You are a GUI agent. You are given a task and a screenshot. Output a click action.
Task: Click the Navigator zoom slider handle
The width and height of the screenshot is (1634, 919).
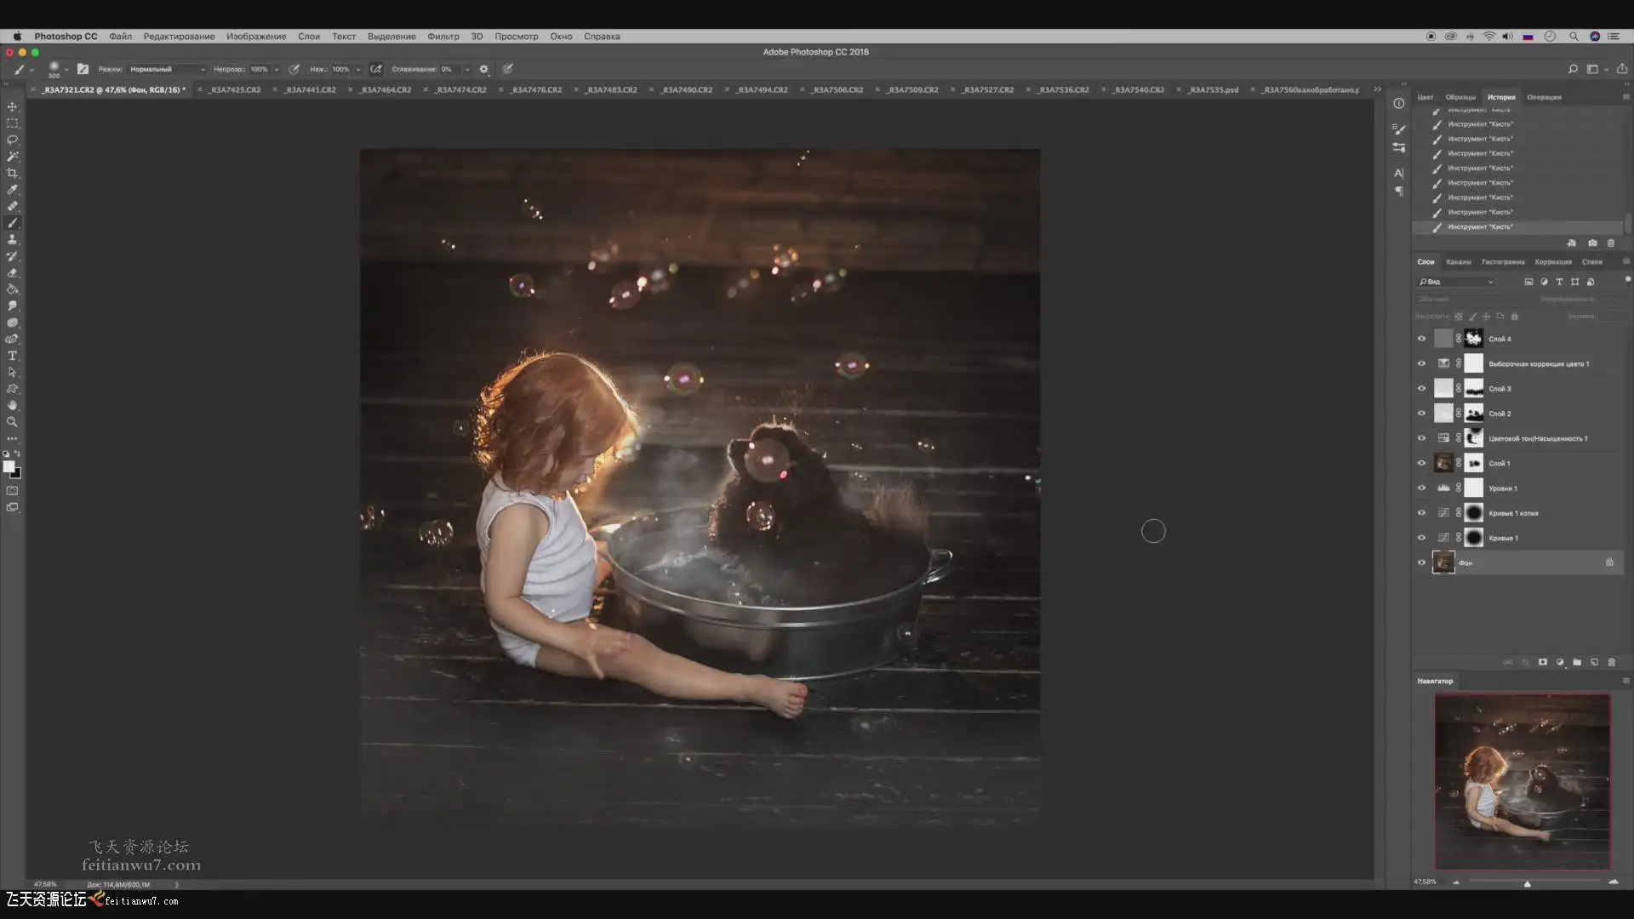click(x=1527, y=883)
